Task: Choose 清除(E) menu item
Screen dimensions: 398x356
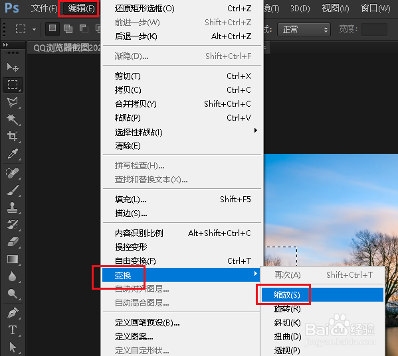Action: (x=182, y=146)
